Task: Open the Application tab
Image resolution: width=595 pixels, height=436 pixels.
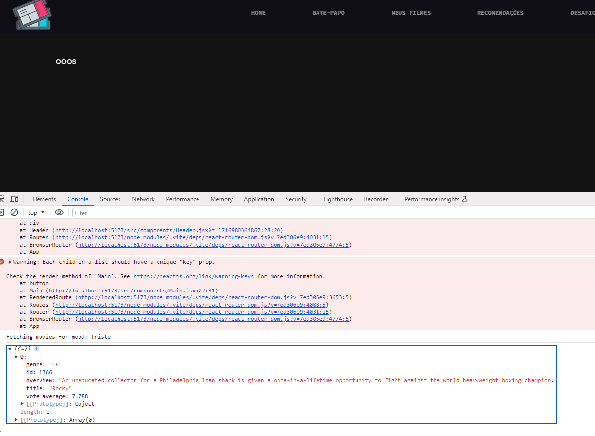Action: 259,199
